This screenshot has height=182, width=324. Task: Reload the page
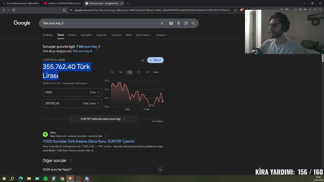(14, 10)
